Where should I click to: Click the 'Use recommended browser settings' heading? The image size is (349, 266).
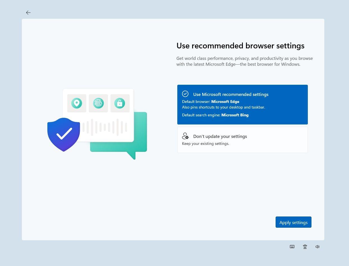[x=240, y=46]
